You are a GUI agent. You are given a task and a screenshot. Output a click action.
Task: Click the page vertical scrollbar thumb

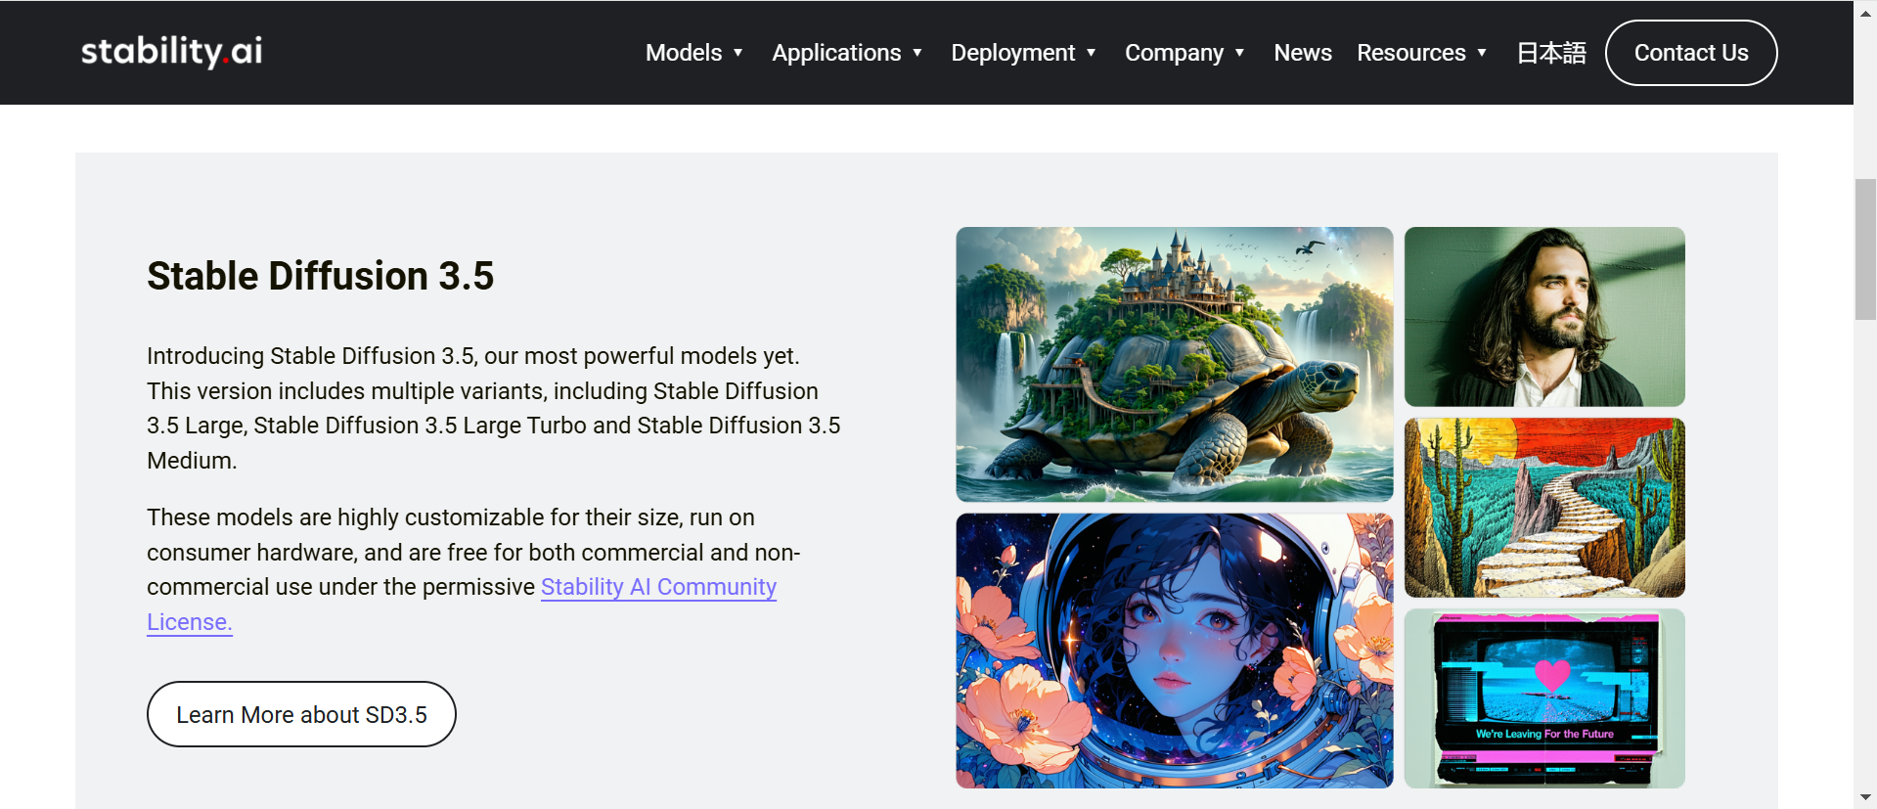pyautogui.click(x=1865, y=249)
